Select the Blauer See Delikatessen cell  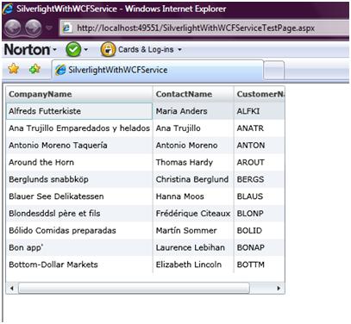[79, 196]
